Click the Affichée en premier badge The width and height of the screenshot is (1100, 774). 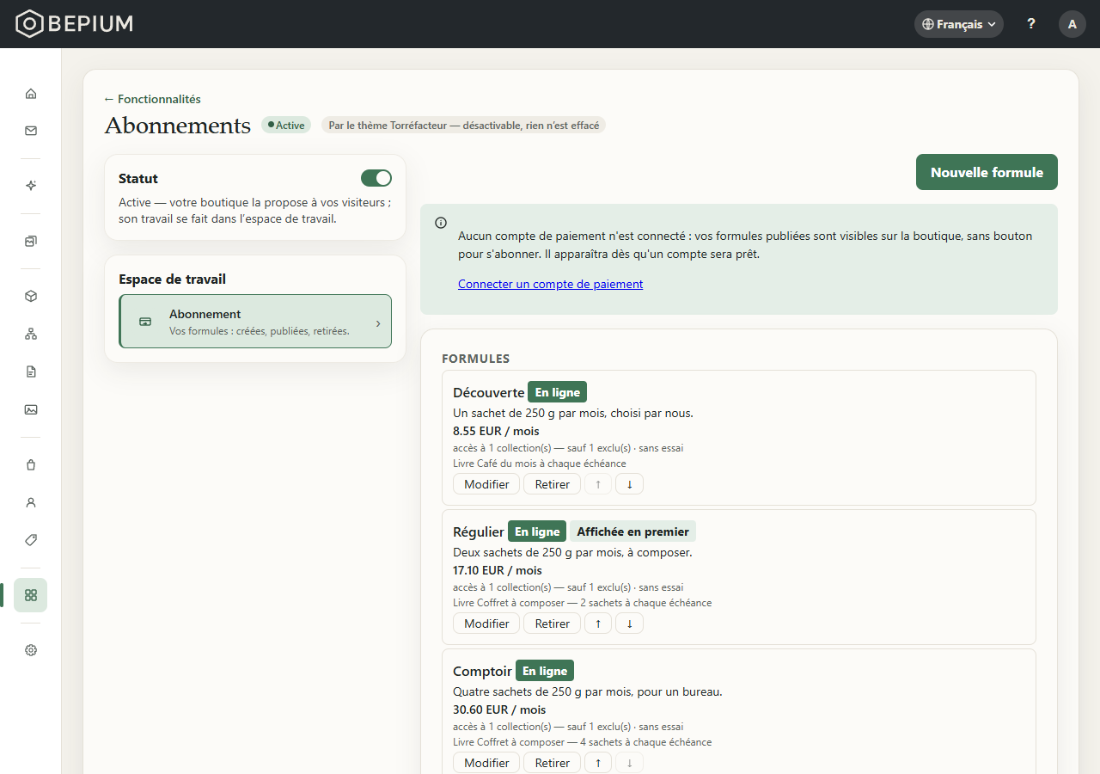pyautogui.click(x=632, y=531)
